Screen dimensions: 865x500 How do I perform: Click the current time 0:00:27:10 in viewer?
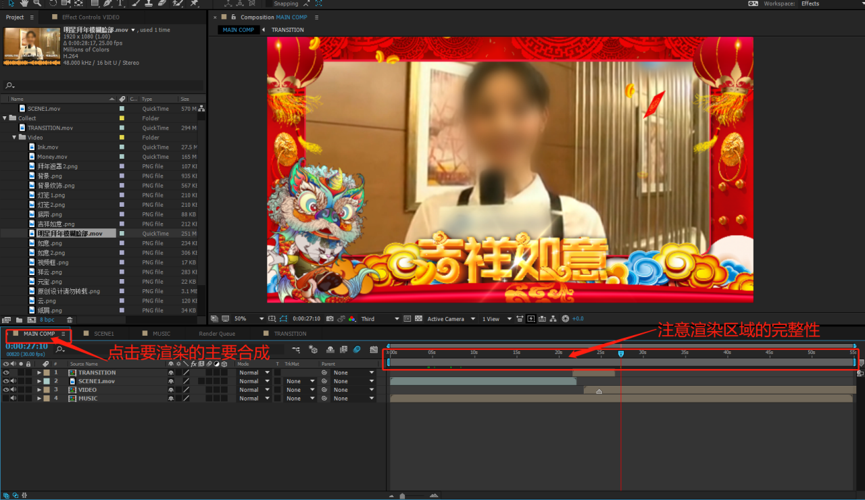pos(306,318)
